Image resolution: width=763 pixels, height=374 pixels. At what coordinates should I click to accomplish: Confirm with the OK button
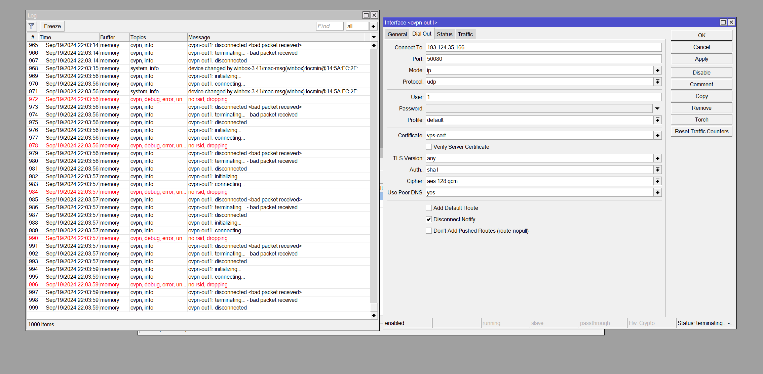pyautogui.click(x=701, y=35)
